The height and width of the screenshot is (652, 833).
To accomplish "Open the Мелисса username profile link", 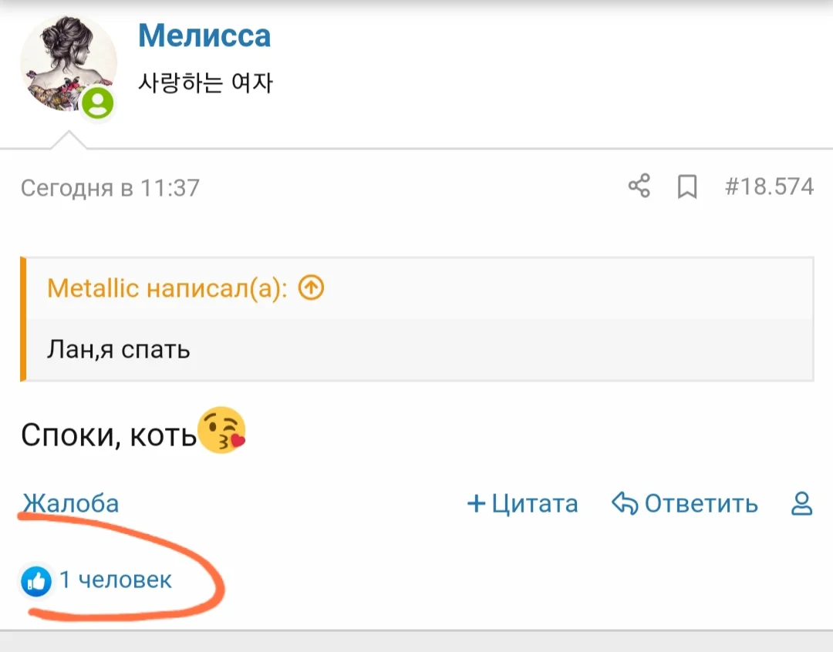I will click(x=204, y=35).
